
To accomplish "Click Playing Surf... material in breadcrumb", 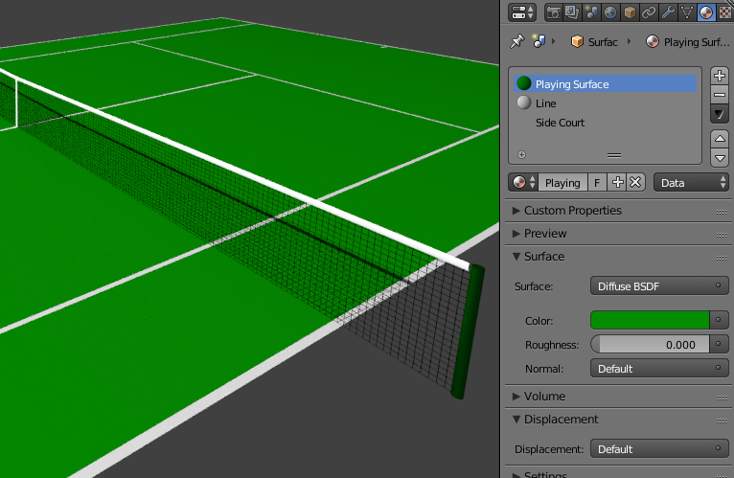I will 687,42.
